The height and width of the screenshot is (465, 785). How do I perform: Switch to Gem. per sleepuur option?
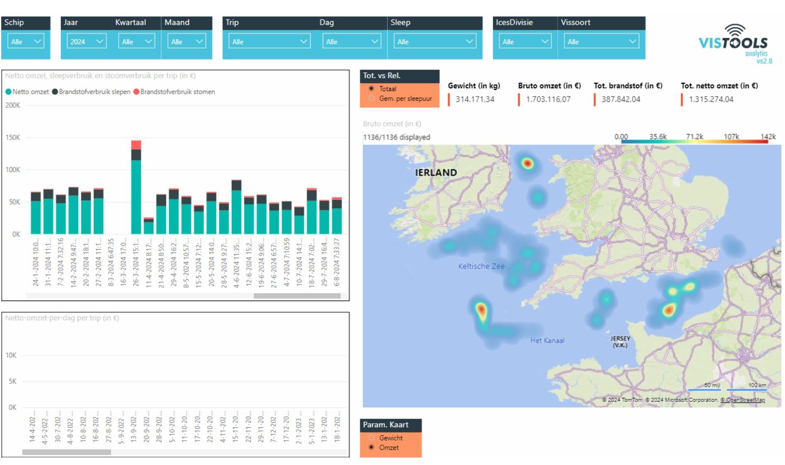click(x=372, y=99)
